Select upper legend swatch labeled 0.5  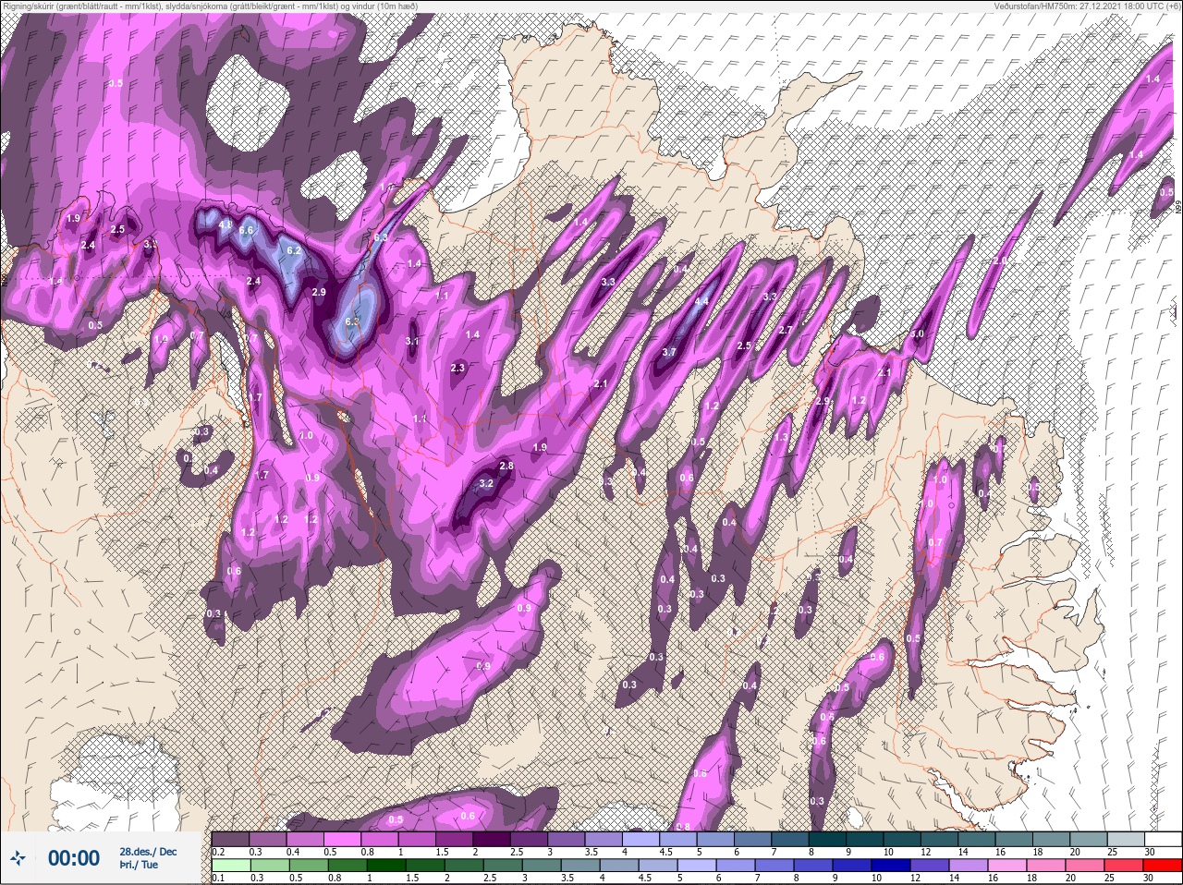(x=344, y=839)
